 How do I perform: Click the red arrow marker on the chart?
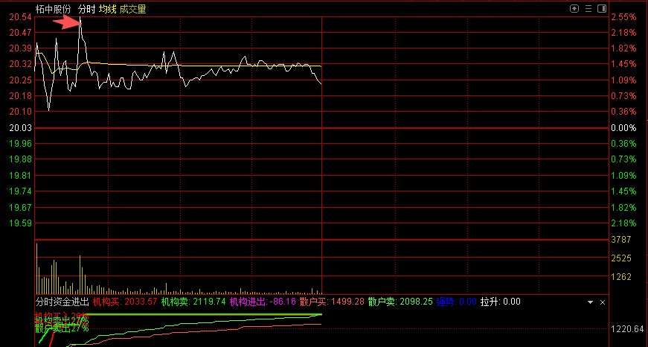(x=66, y=22)
